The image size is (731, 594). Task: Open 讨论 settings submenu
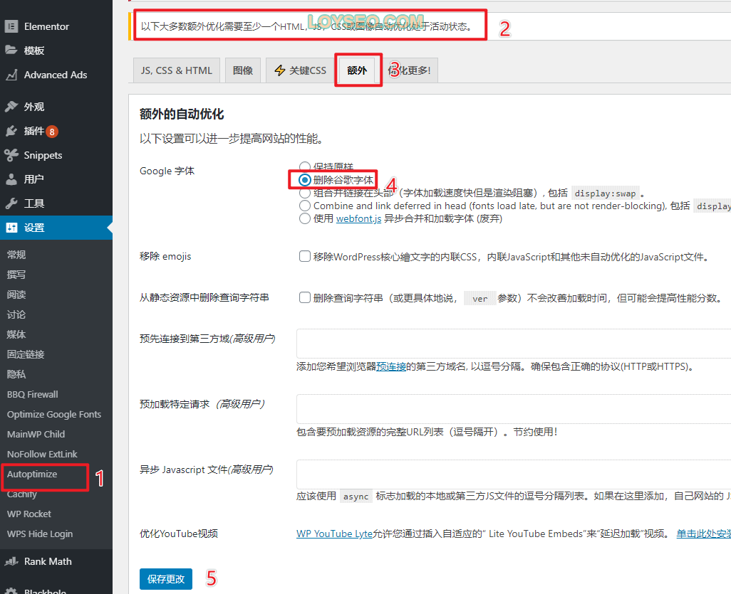pyautogui.click(x=16, y=314)
